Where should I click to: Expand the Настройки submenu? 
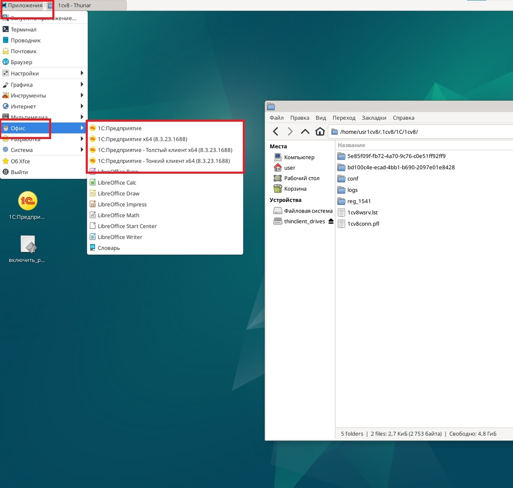[x=44, y=73]
